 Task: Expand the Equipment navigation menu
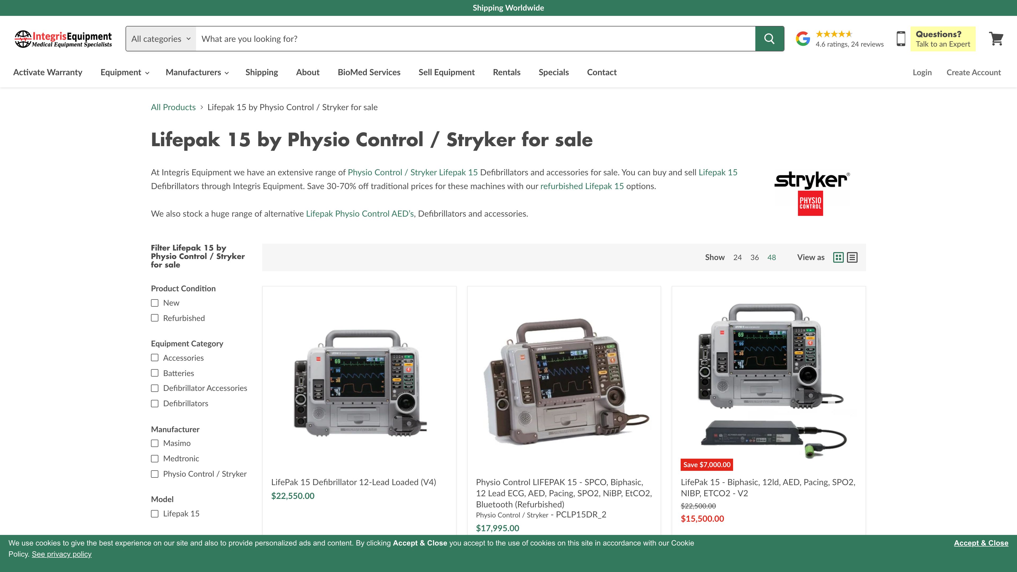(125, 72)
